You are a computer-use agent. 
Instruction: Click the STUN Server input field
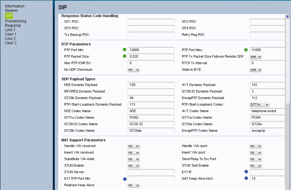151,172
